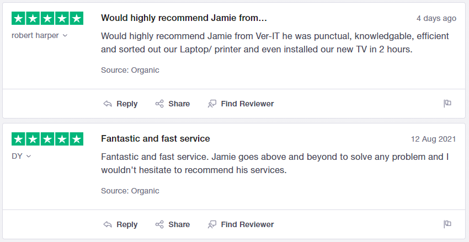Screen dimensions: 469x242
Task: Open the "Fantastic and fast service" review title
Action: [x=156, y=139]
